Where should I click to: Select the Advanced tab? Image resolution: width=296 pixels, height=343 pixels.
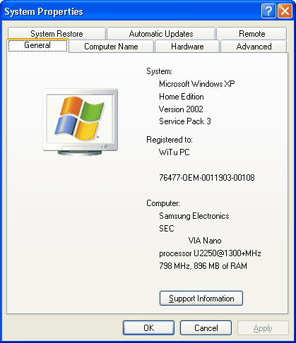click(x=254, y=47)
